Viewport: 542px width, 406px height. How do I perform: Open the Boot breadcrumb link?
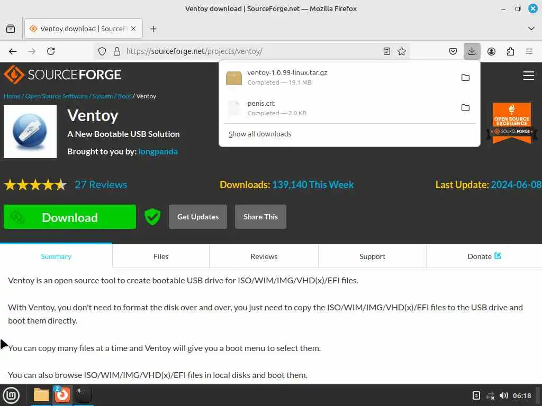[x=124, y=96]
